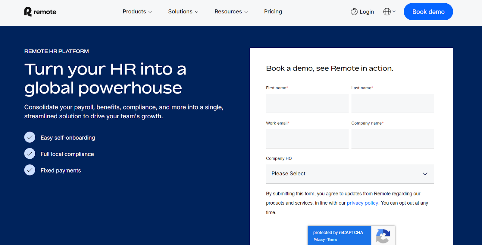Expand the Products menu
Screen dimensions: 482x245
[x=137, y=12]
